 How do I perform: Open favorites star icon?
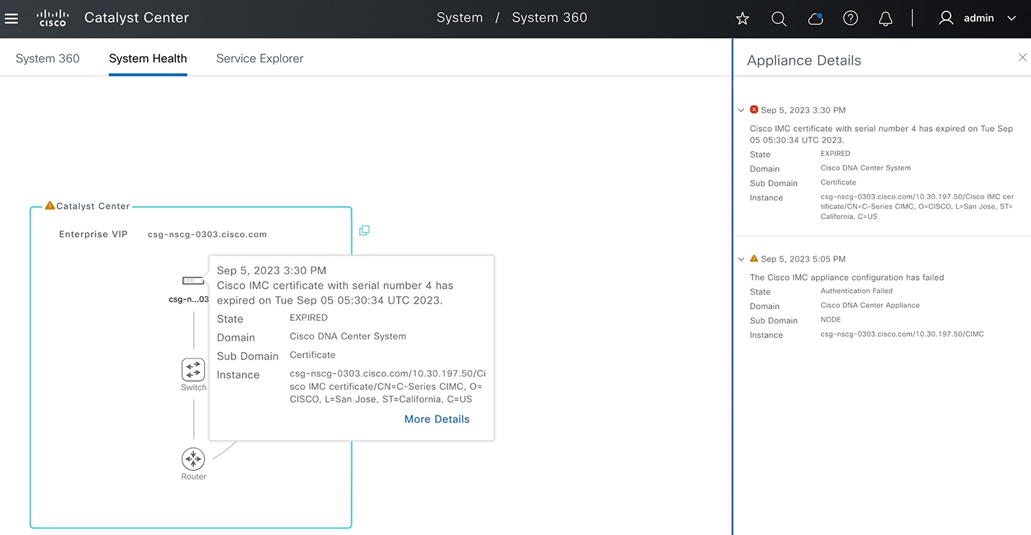pyautogui.click(x=742, y=19)
